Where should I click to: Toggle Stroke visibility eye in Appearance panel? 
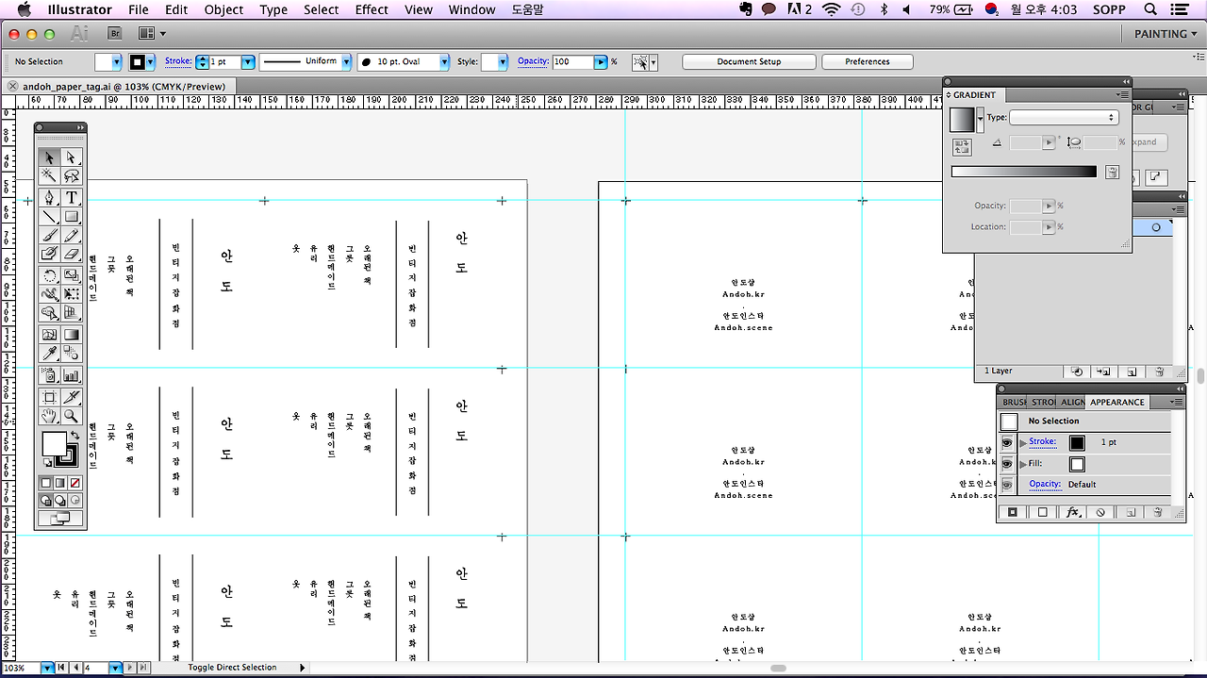tap(1007, 442)
